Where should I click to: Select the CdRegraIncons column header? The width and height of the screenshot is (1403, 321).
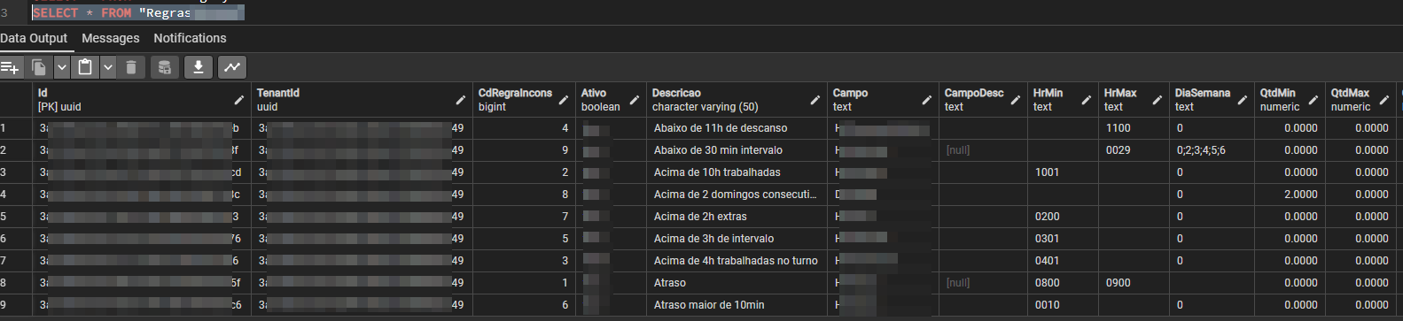click(x=524, y=100)
